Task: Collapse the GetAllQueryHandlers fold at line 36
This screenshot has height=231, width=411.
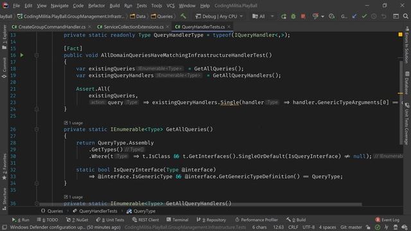Action: click(37, 203)
